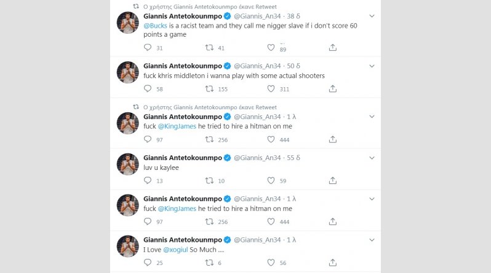Open author name on the 'luv u kaylee' tweet
The width and height of the screenshot is (491, 273).
coord(182,158)
